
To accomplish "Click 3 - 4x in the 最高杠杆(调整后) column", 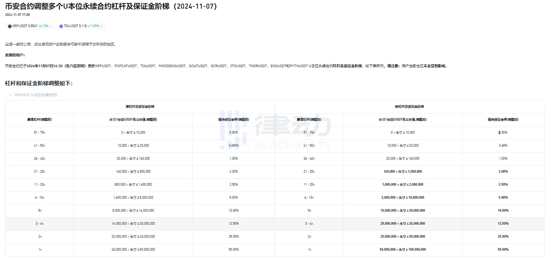I will pyautogui.click(x=309, y=224).
